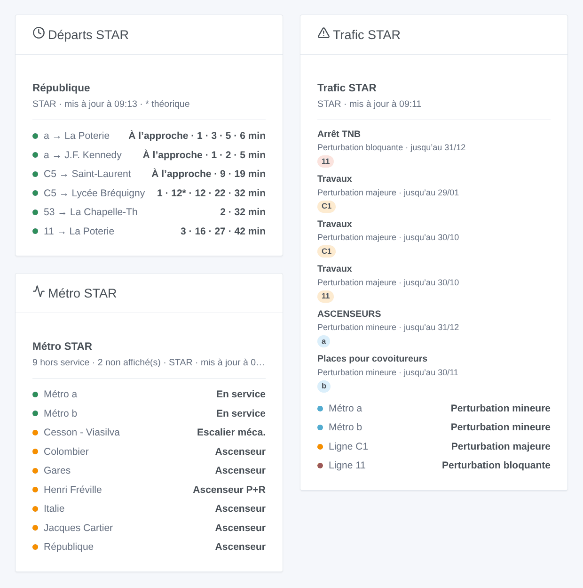Select the Italie station row
583x588 pixels.
pyautogui.click(x=149, y=509)
